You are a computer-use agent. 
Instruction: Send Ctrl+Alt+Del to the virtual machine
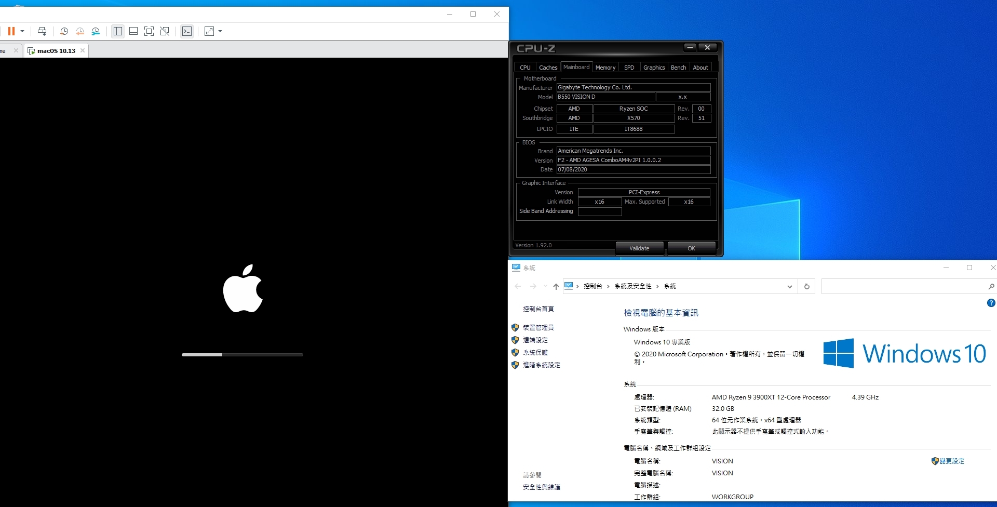coord(43,31)
